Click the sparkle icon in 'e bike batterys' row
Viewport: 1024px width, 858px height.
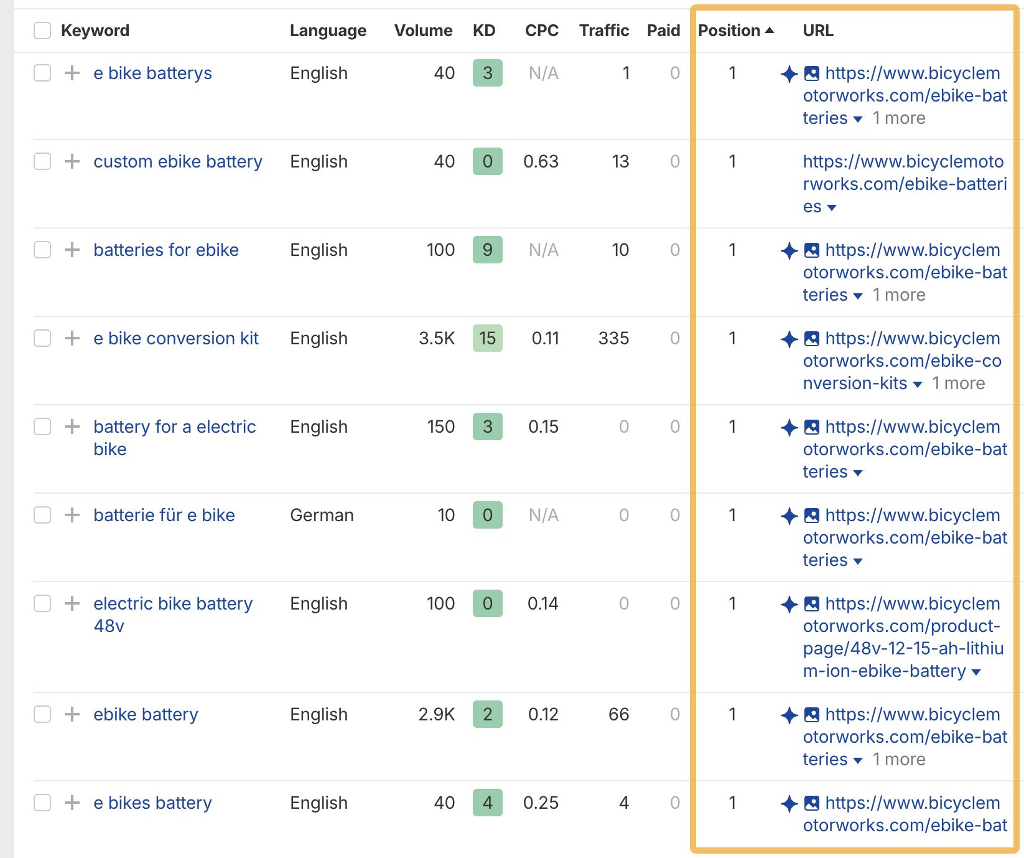point(789,73)
